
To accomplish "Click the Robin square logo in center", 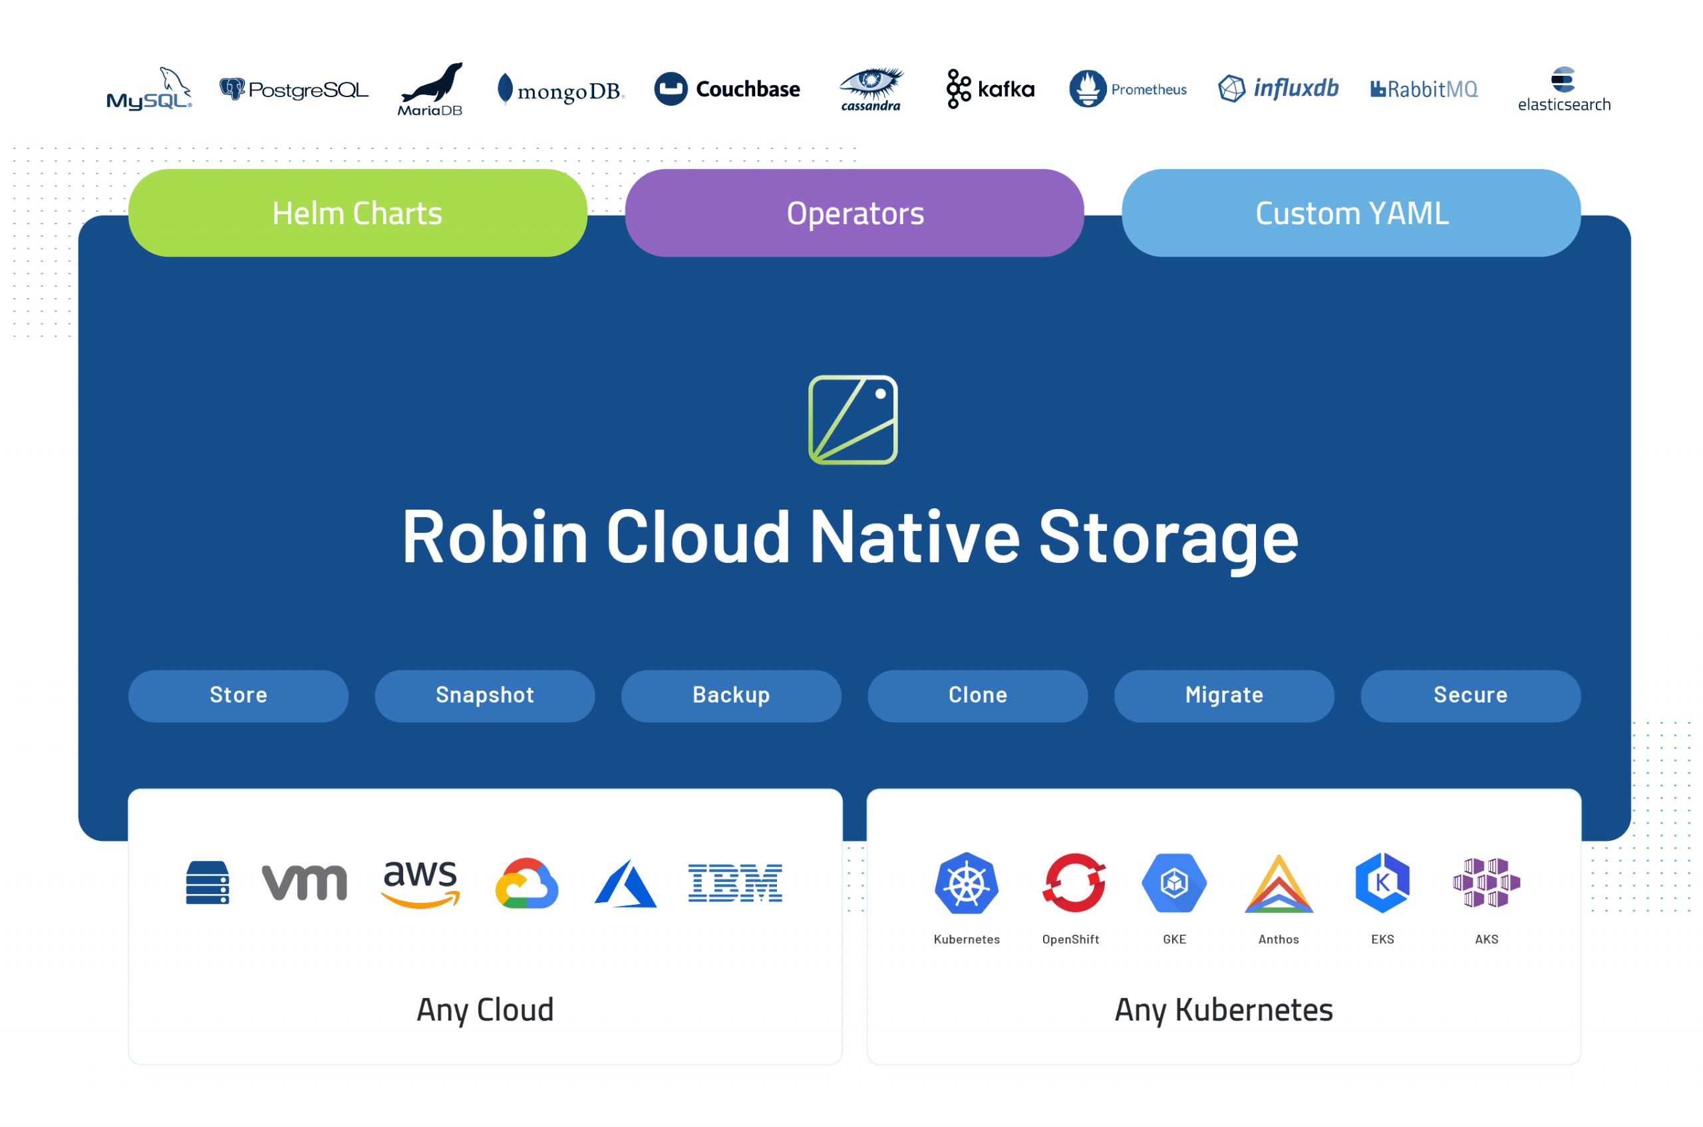I will (x=853, y=420).
